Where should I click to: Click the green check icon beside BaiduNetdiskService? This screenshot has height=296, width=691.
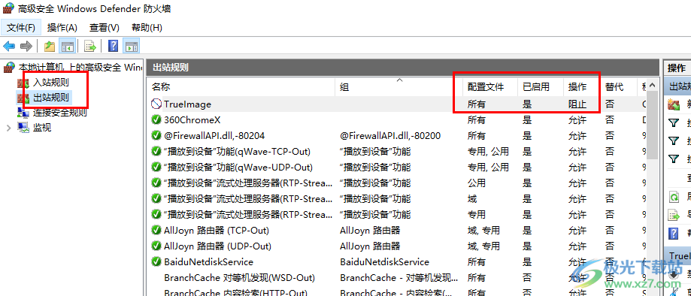pyautogui.click(x=156, y=261)
